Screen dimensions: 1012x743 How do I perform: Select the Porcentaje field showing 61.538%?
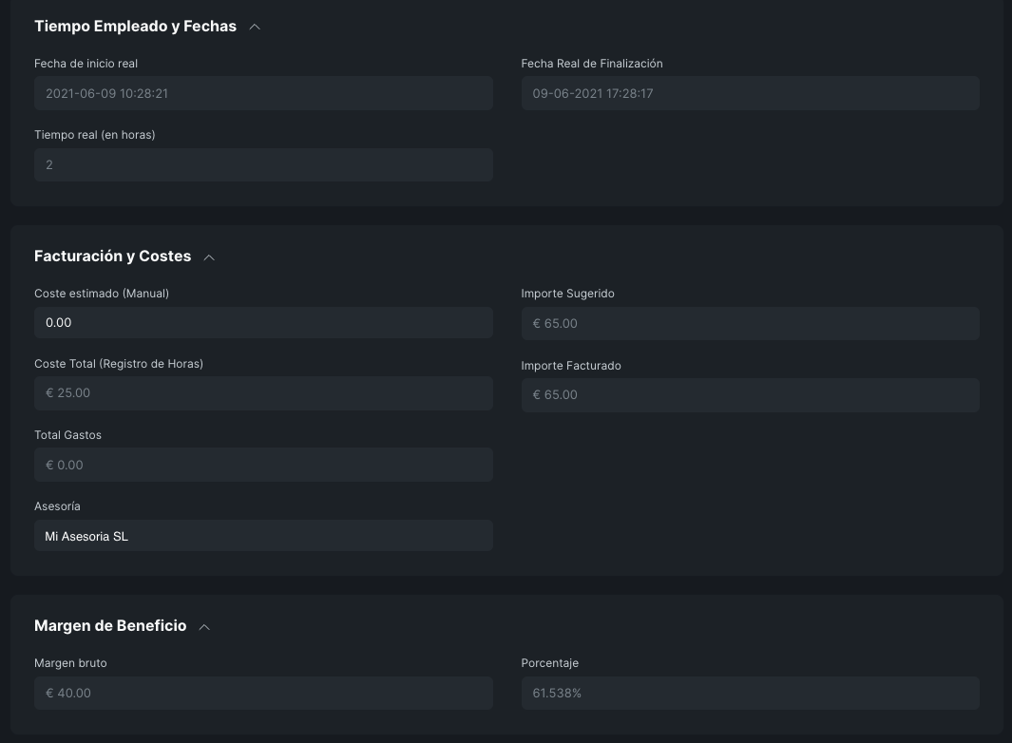750,694
